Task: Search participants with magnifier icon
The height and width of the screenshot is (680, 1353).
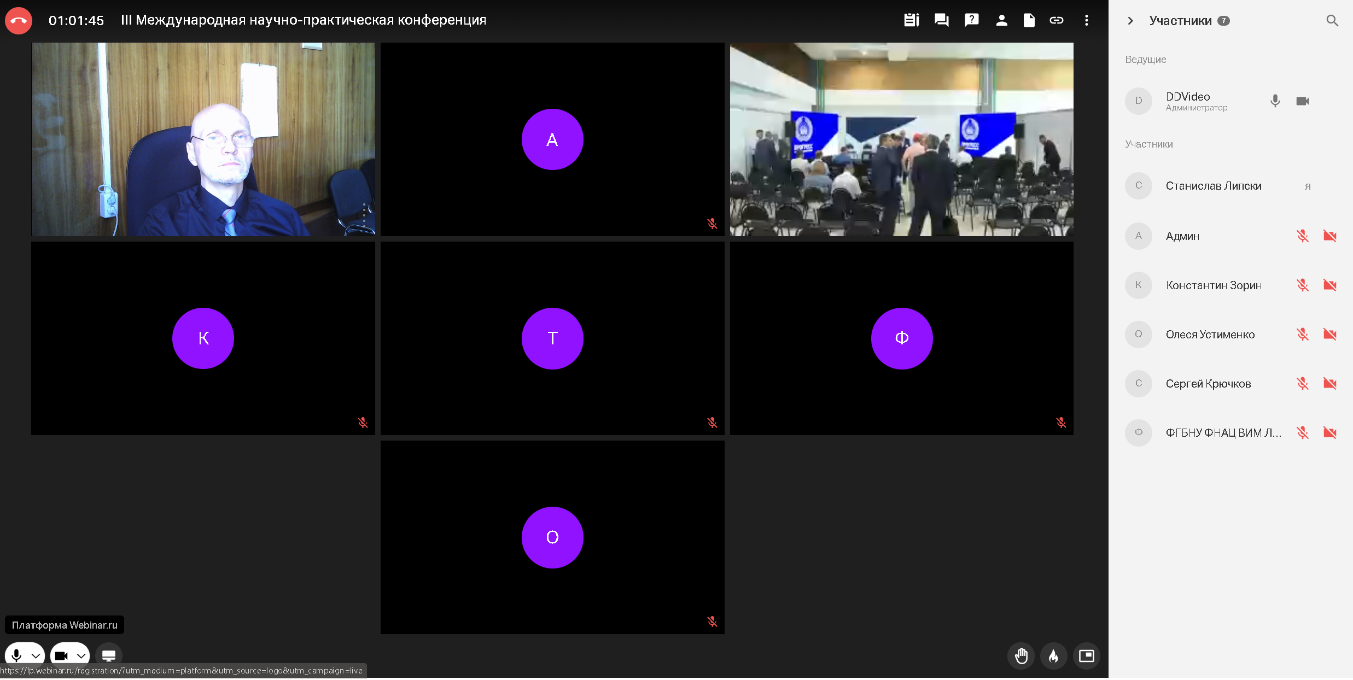Action: (1332, 21)
